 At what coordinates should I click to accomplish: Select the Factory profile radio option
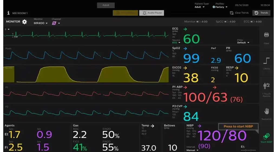(x=214, y=7)
